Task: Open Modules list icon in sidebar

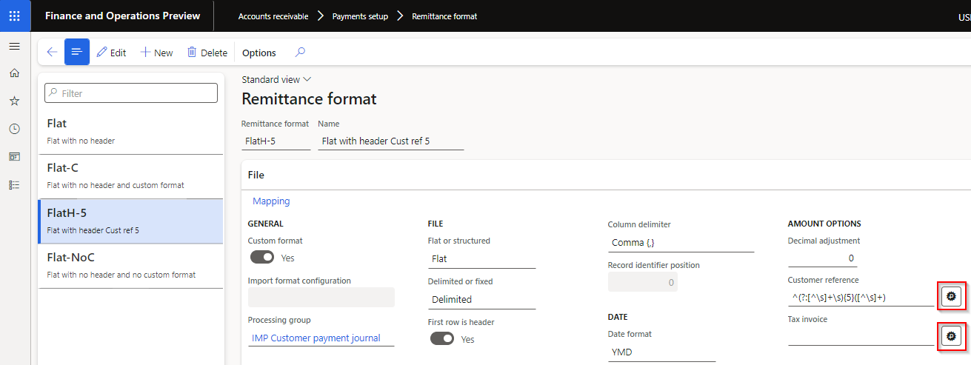Action: (x=14, y=184)
